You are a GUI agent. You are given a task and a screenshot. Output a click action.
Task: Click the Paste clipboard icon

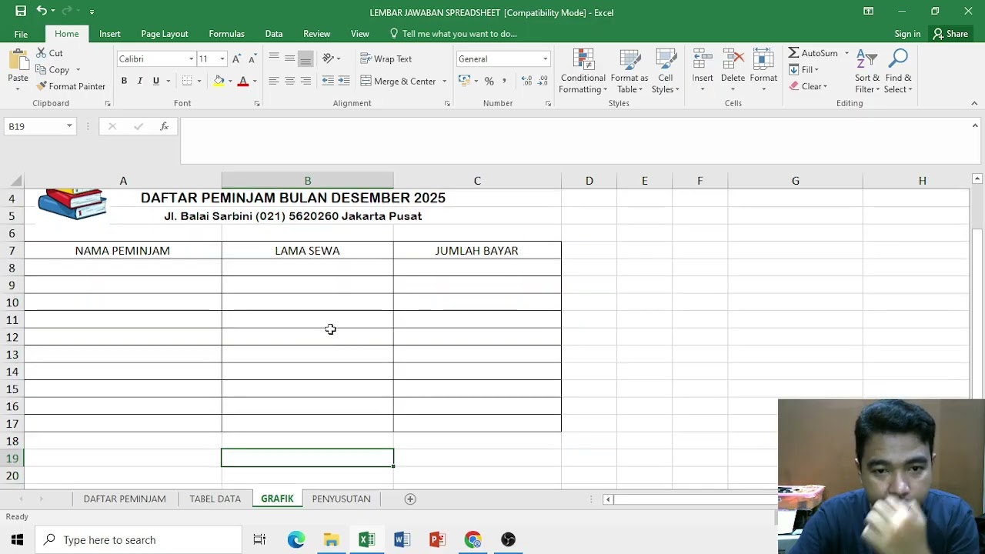pos(18,62)
